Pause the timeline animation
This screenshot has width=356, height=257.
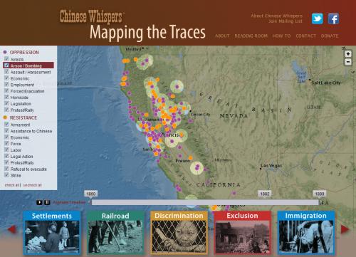pyautogui.click(x=47, y=202)
